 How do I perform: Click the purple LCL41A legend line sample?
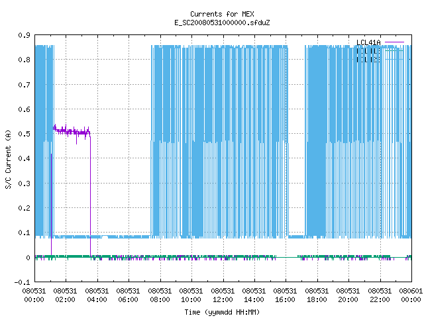click(x=394, y=42)
